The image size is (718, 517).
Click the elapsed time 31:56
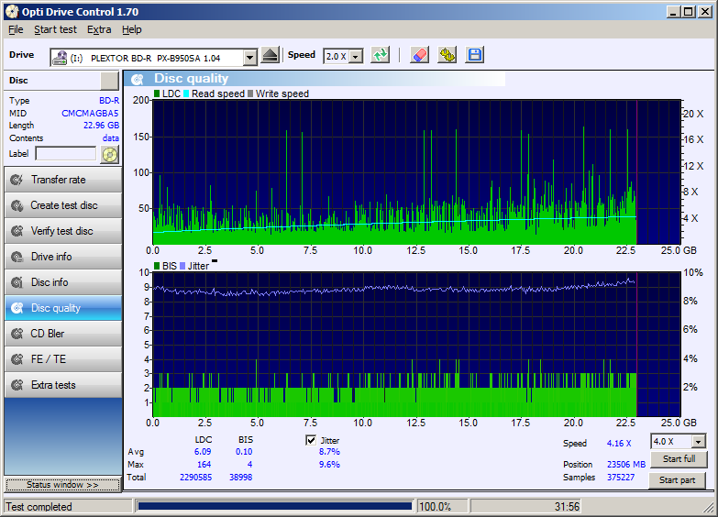(x=567, y=507)
